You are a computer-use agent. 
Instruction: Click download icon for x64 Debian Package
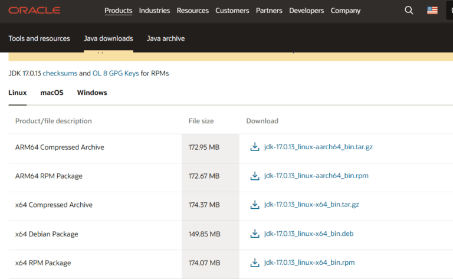pyautogui.click(x=255, y=234)
